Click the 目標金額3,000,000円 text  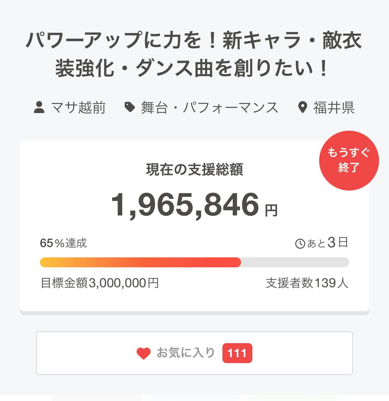99,283
